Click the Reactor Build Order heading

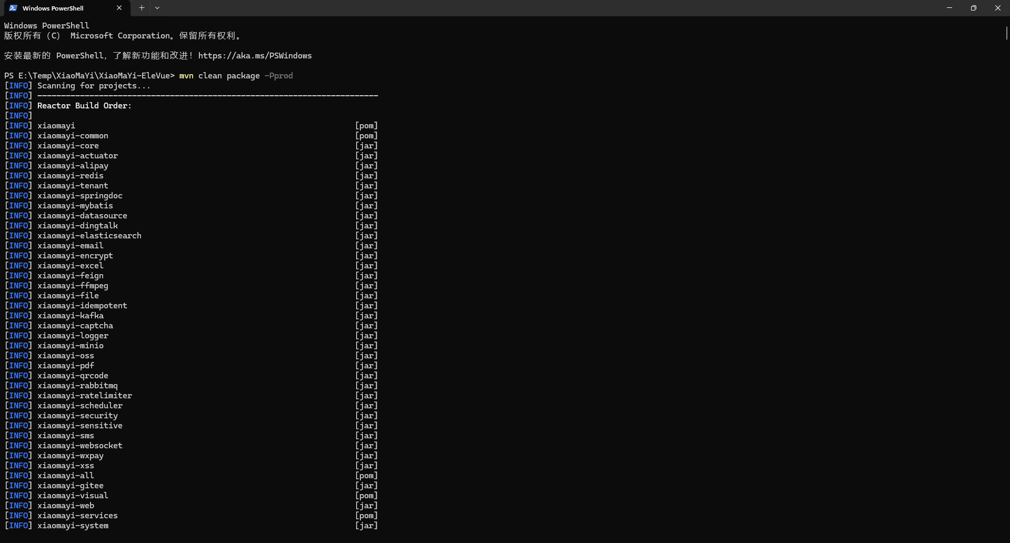coord(84,106)
